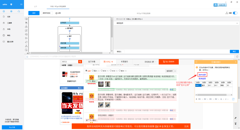
Task: Click the 选中全部 link
Action: click(202, 75)
